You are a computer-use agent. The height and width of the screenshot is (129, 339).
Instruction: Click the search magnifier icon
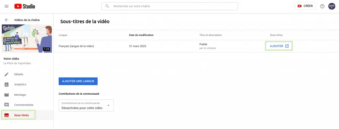107,6
